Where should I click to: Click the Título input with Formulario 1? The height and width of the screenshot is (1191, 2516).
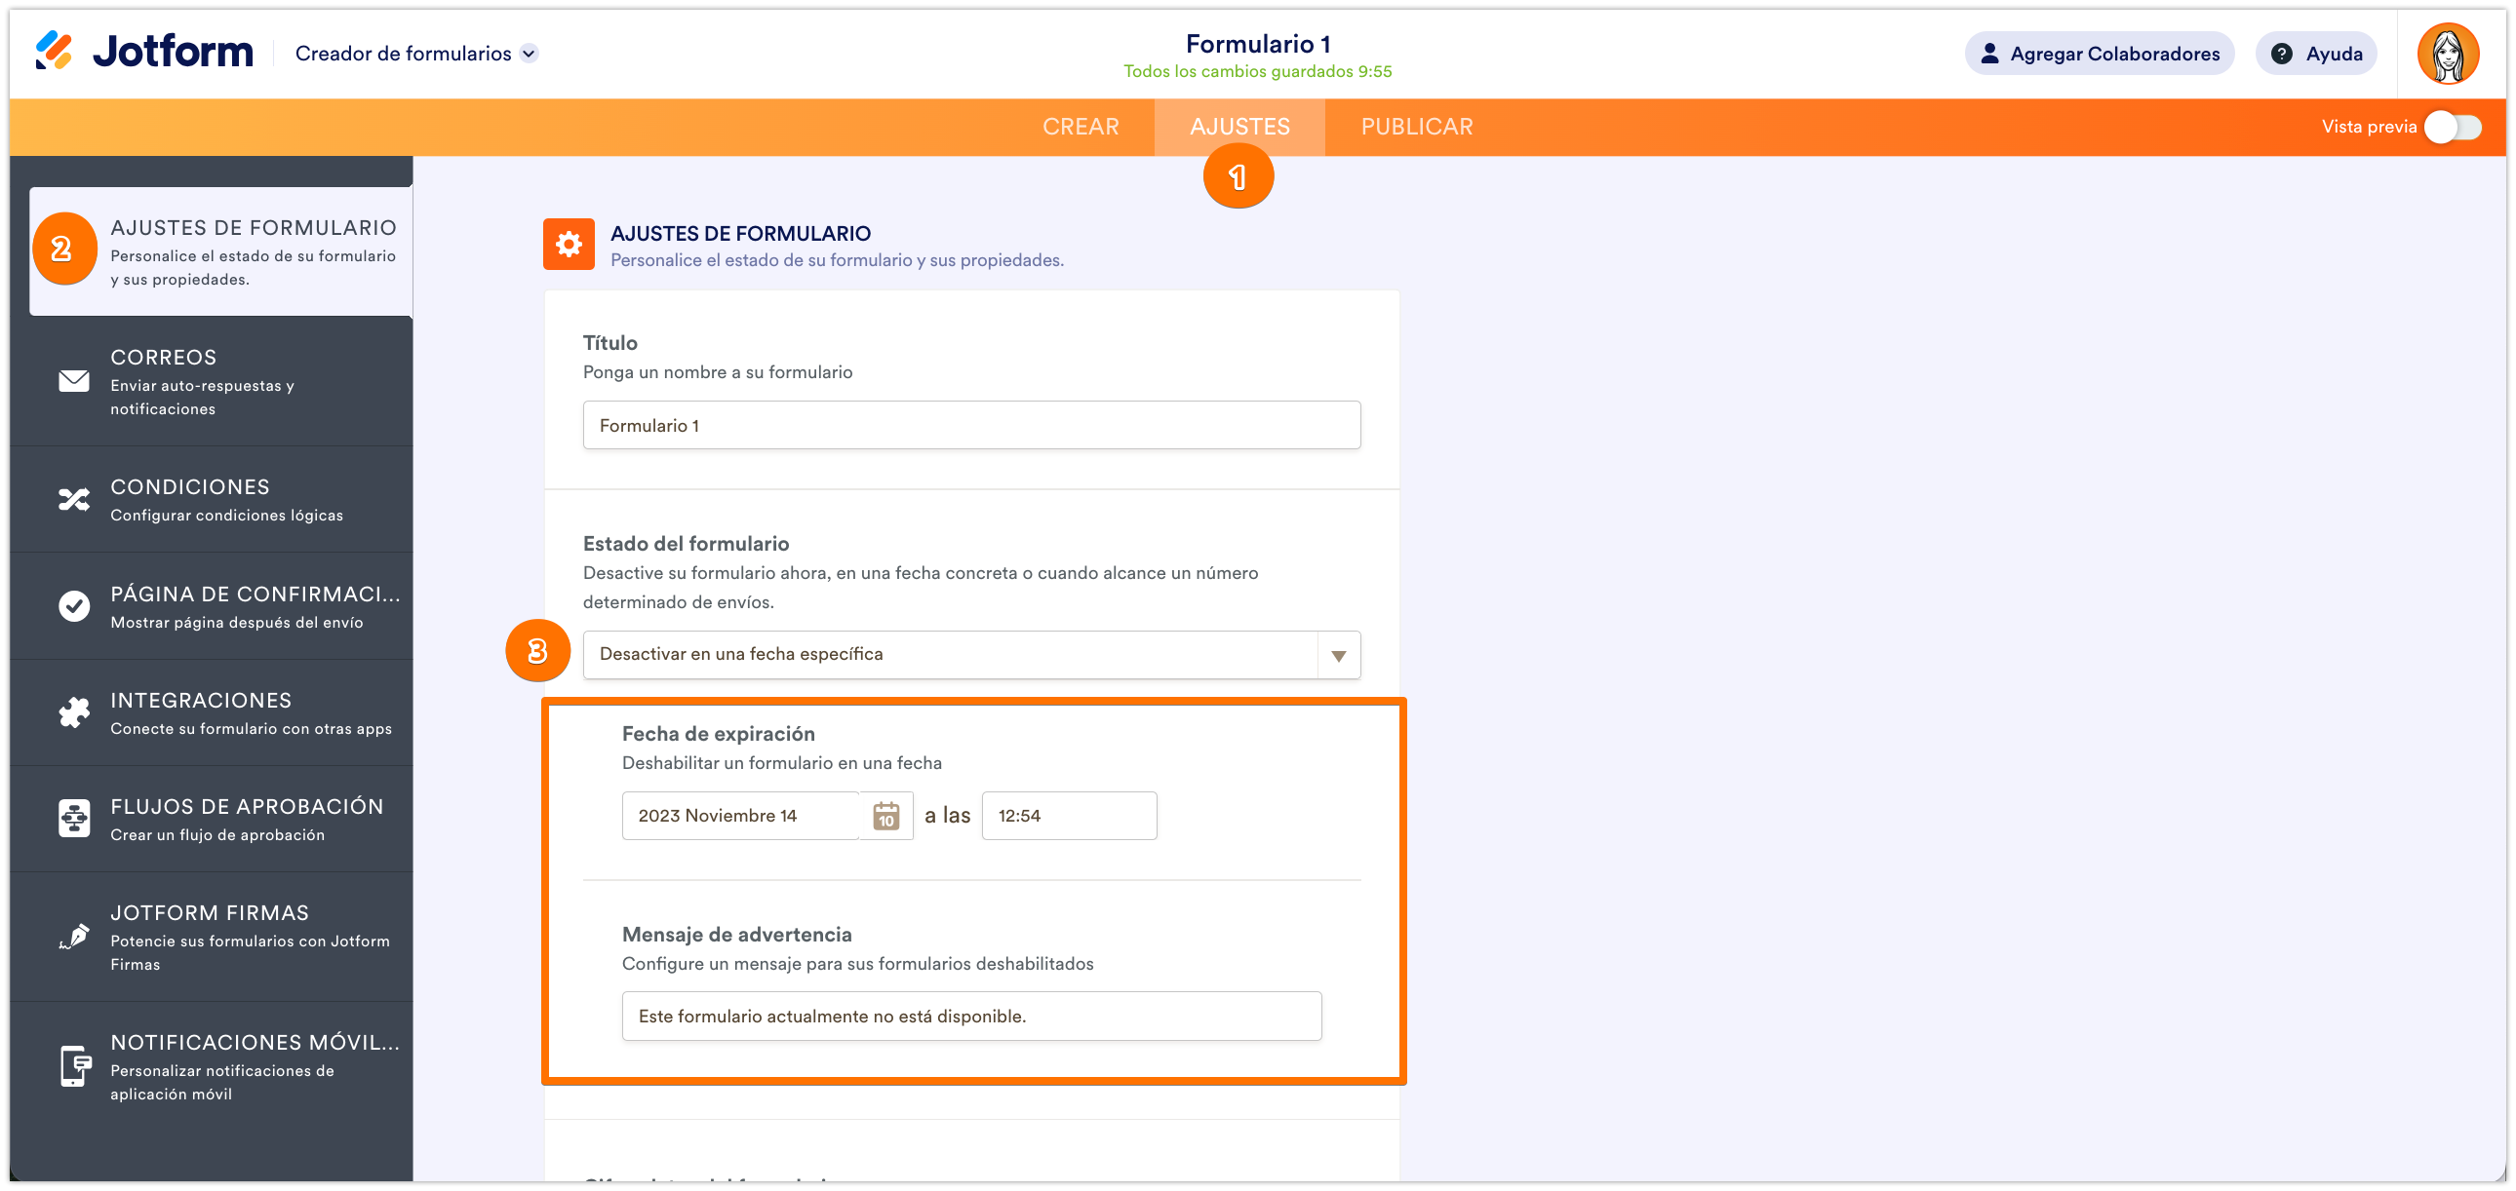971,426
